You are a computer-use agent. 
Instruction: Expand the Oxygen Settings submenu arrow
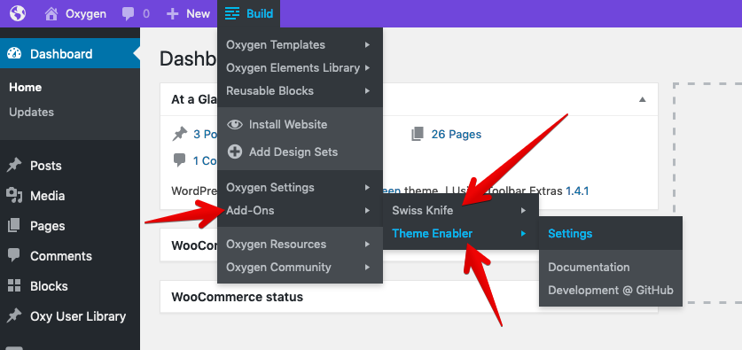click(367, 187)
